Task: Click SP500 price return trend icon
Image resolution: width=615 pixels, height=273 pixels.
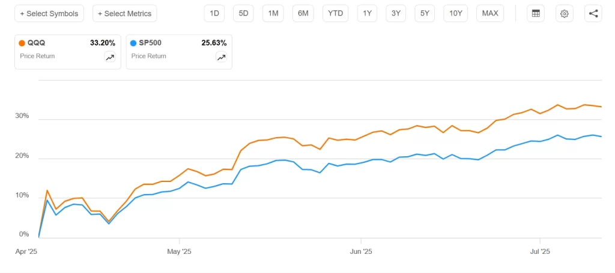Action: [x=222, y=57]
